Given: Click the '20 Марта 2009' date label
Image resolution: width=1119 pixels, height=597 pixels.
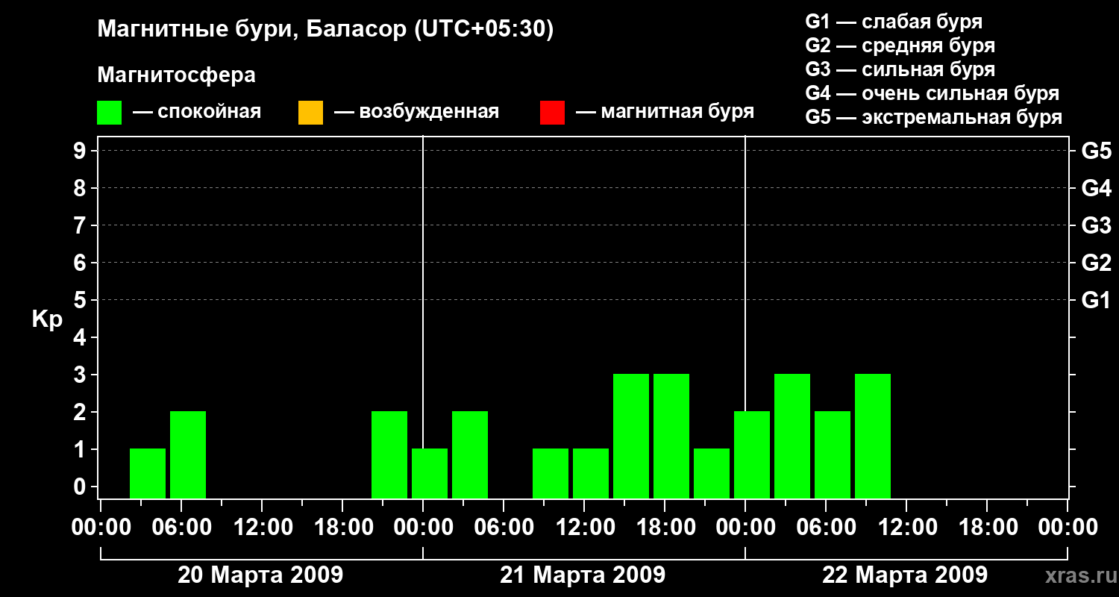Looking at the screenshot, I should coord(260,575).
